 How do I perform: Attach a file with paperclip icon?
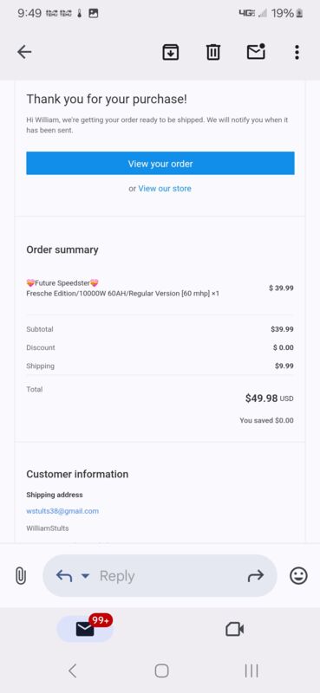point(21,576)
